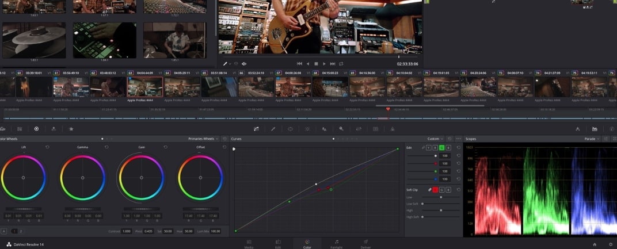
Task: Switch to the Edit page
Action: 278,243
